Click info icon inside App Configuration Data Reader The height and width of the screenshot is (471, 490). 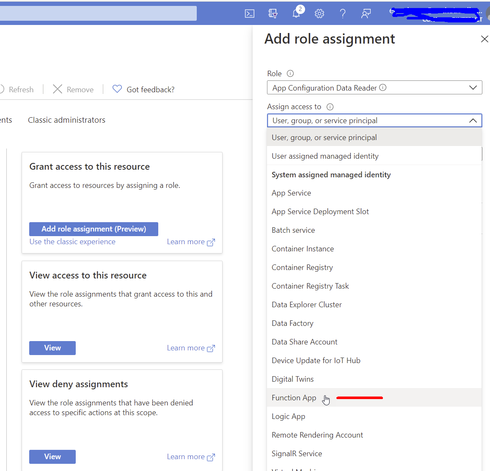[x=383, y=88]
